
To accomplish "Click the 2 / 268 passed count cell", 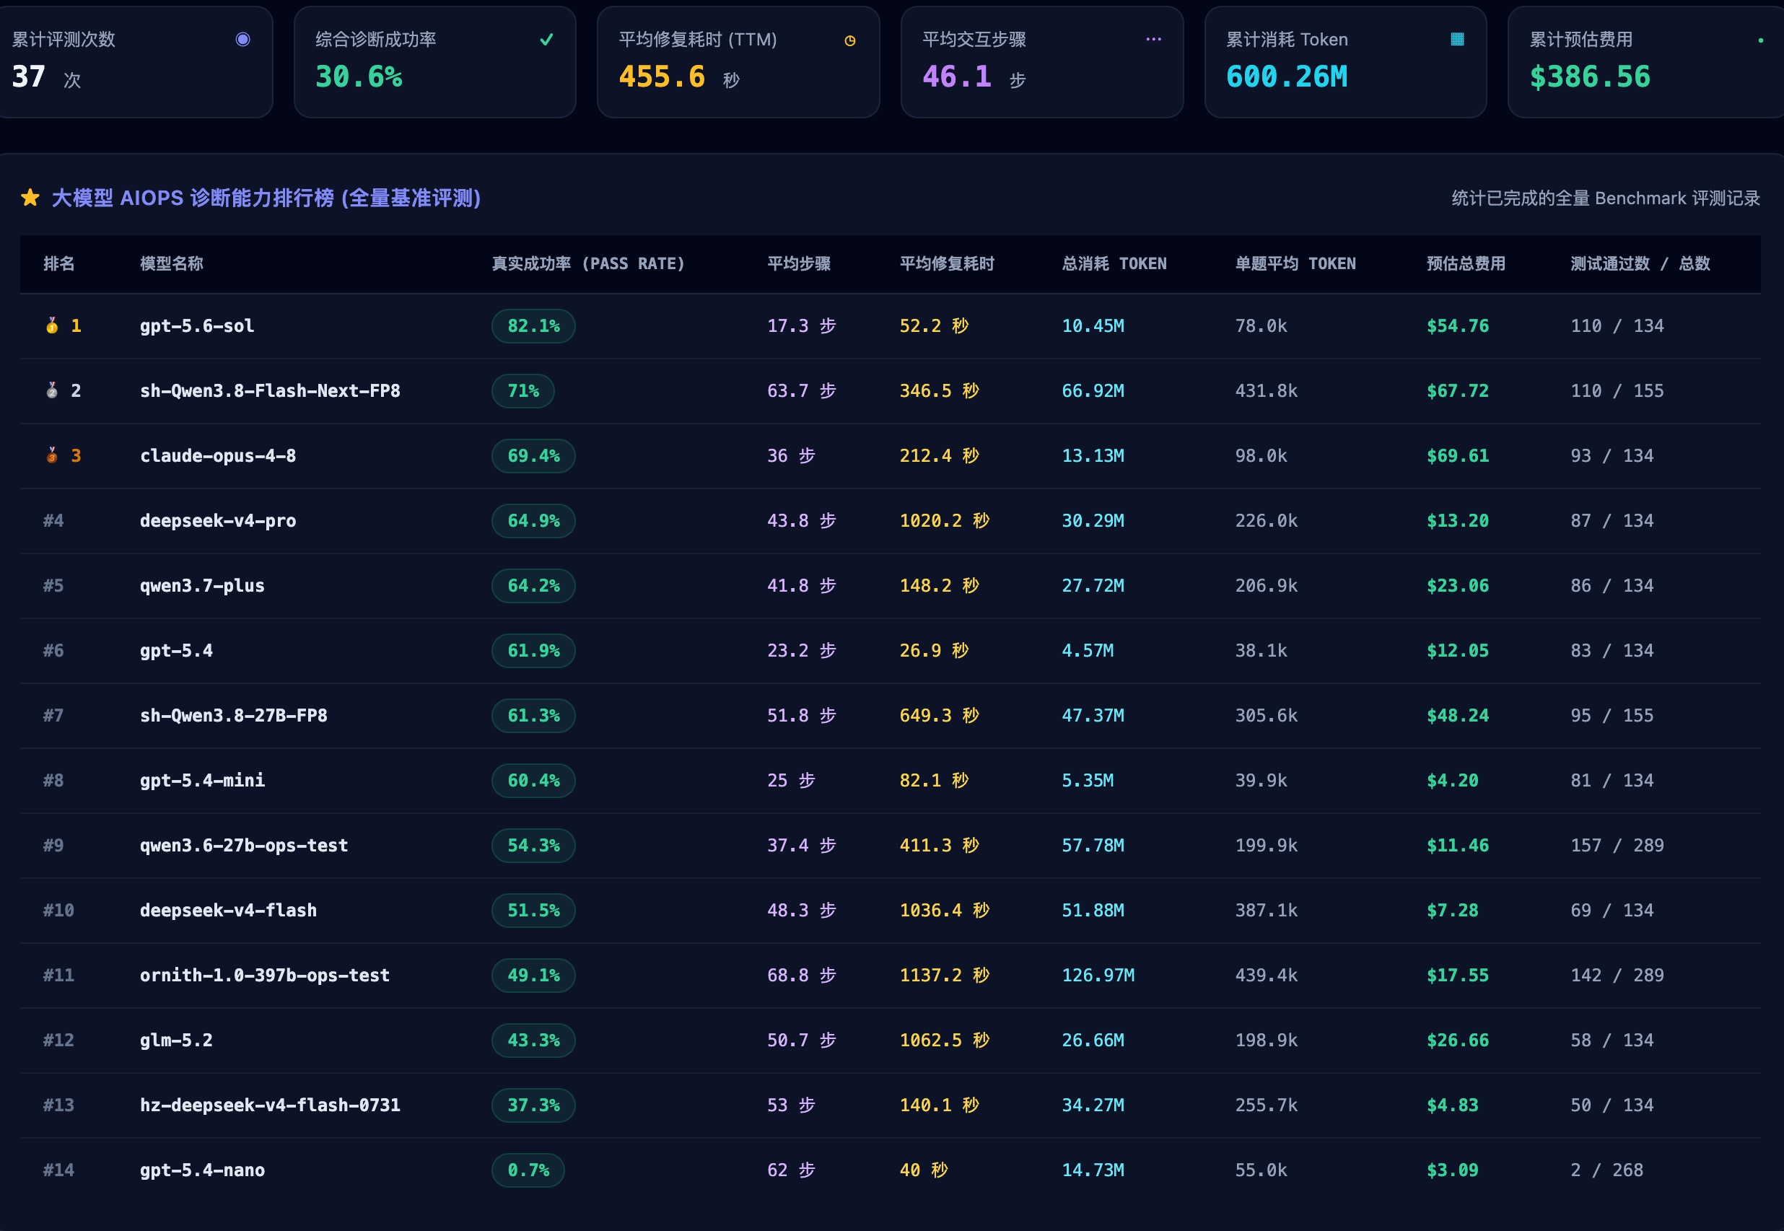I will pos(1606,1170).
